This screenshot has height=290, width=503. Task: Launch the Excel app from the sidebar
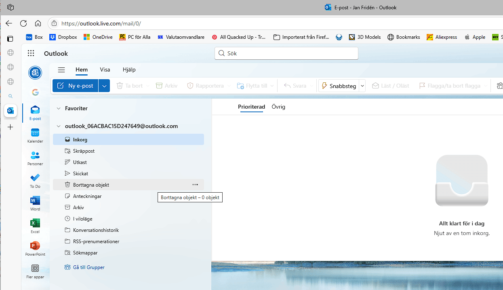[x=35, y=226]
